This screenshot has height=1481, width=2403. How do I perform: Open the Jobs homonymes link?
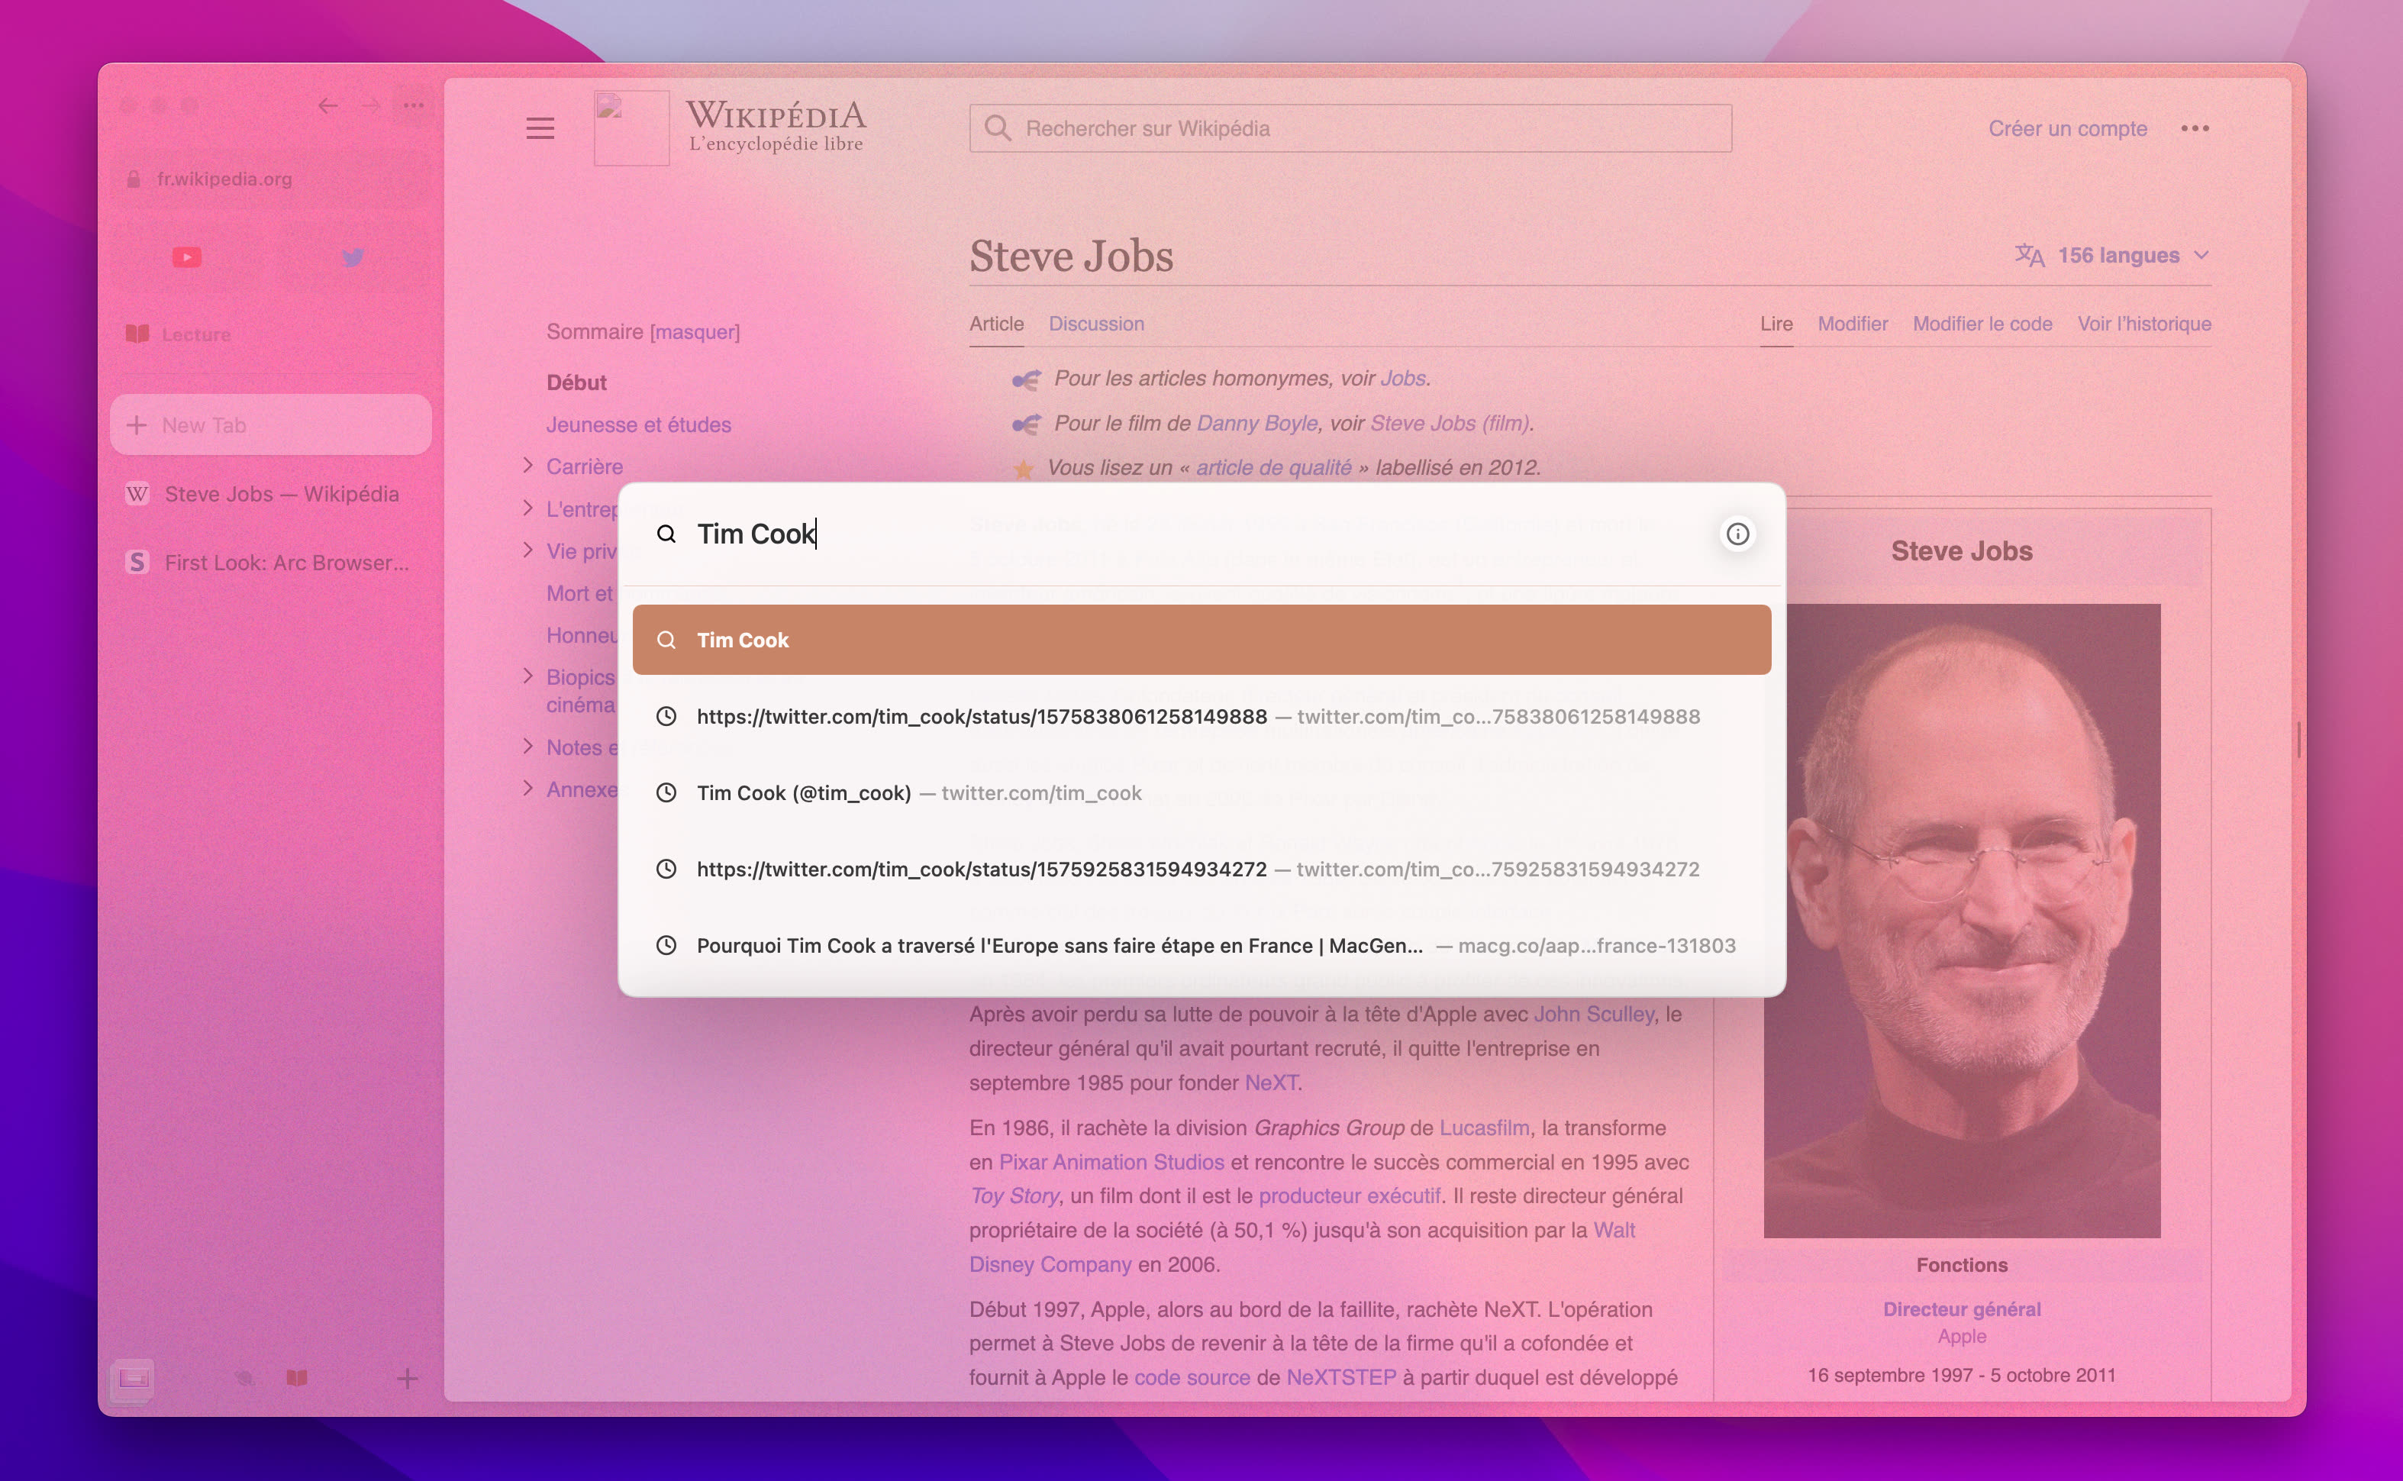(x=1402, y=378)
